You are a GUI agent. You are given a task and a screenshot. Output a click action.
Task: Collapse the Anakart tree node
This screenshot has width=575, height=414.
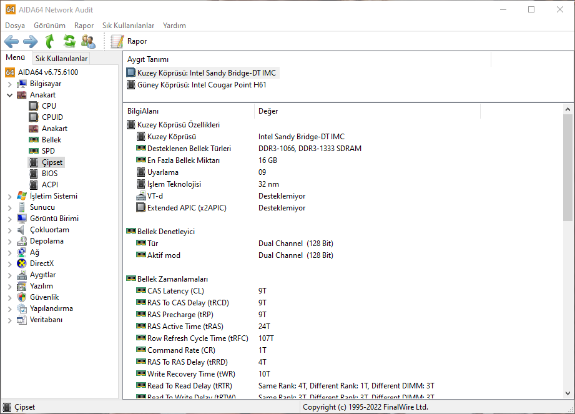pos(9,96)
